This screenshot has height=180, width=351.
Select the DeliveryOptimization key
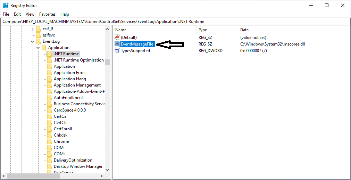coord(73,160)
